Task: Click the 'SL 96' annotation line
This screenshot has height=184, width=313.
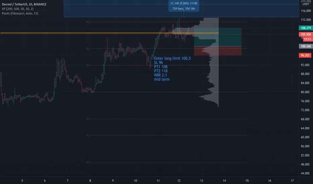Action: click(x=158, y=63)
